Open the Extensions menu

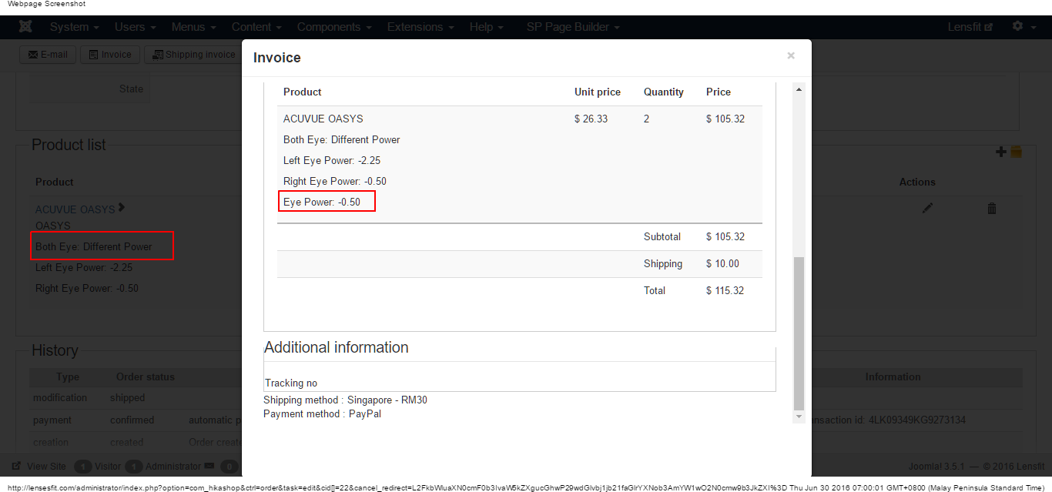[x=420, y=27]
